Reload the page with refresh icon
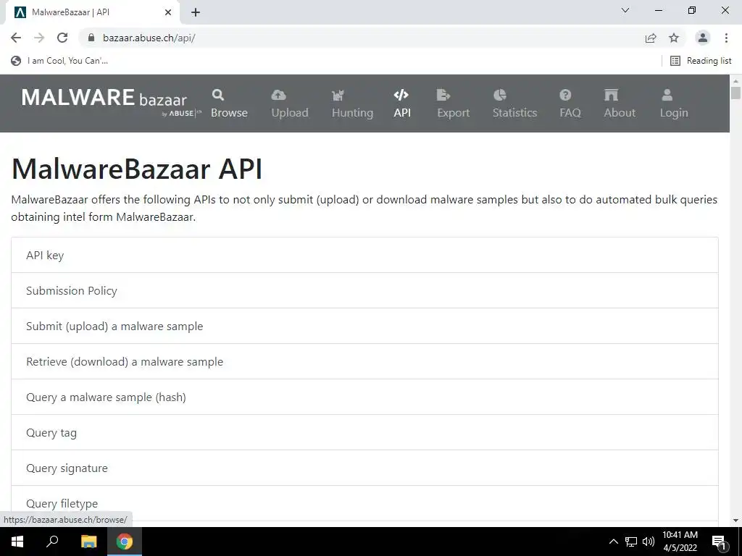Image resolution: width=742 pixels, height=556 pixels. tap(62, 38)
